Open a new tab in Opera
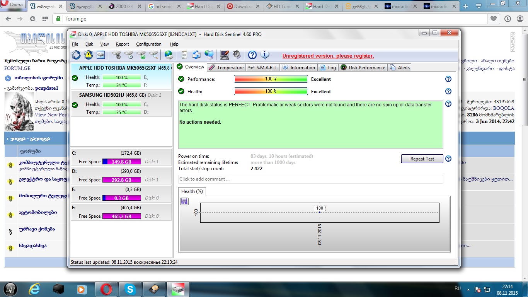The image size is (528, 297). tap(466, 6)
